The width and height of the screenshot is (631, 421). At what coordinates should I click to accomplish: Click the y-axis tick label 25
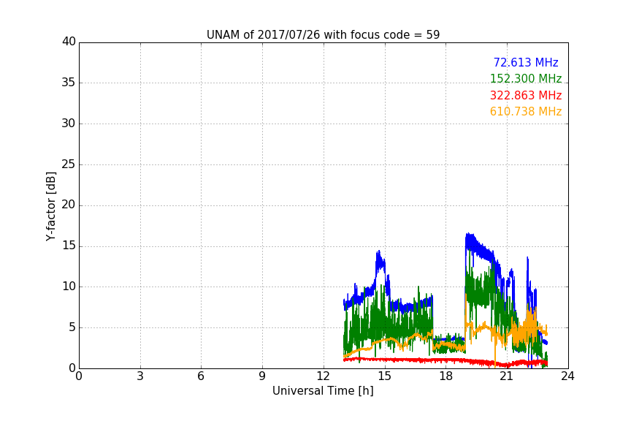(x=69, y=164)
